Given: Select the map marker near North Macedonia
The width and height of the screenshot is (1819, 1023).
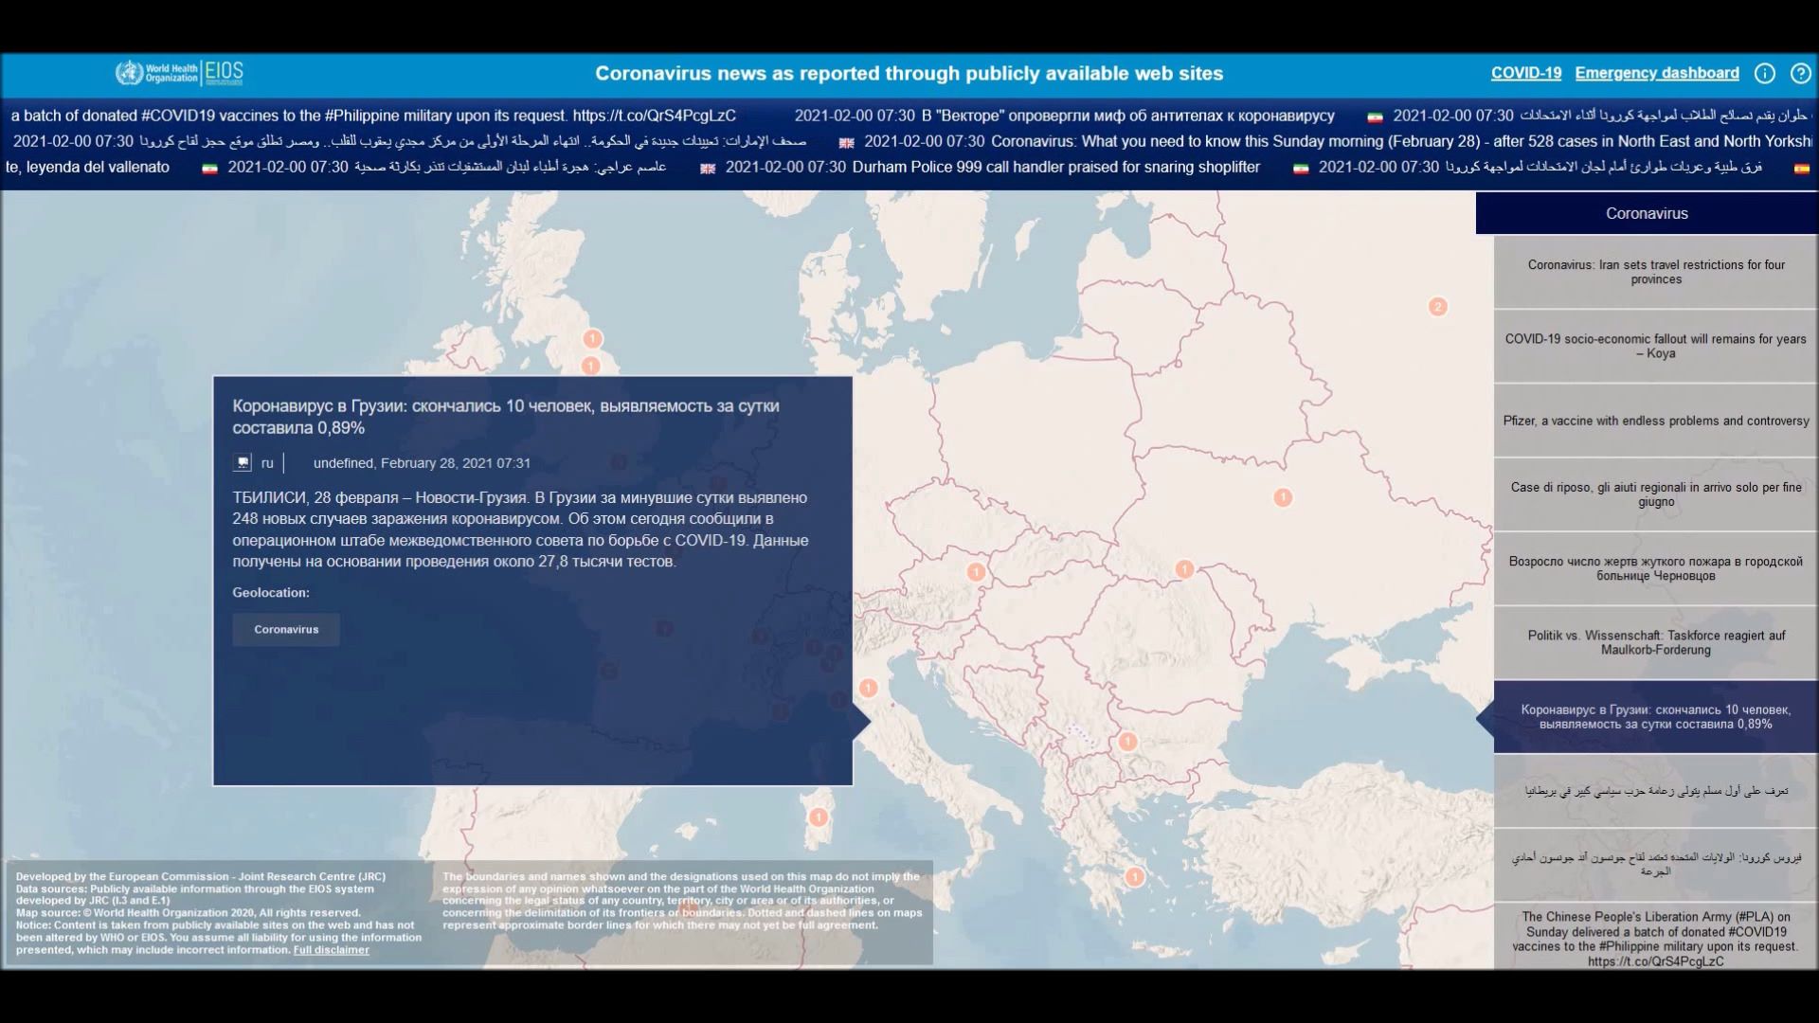Looking at the screenshot, I should (x=1127, y=742).
